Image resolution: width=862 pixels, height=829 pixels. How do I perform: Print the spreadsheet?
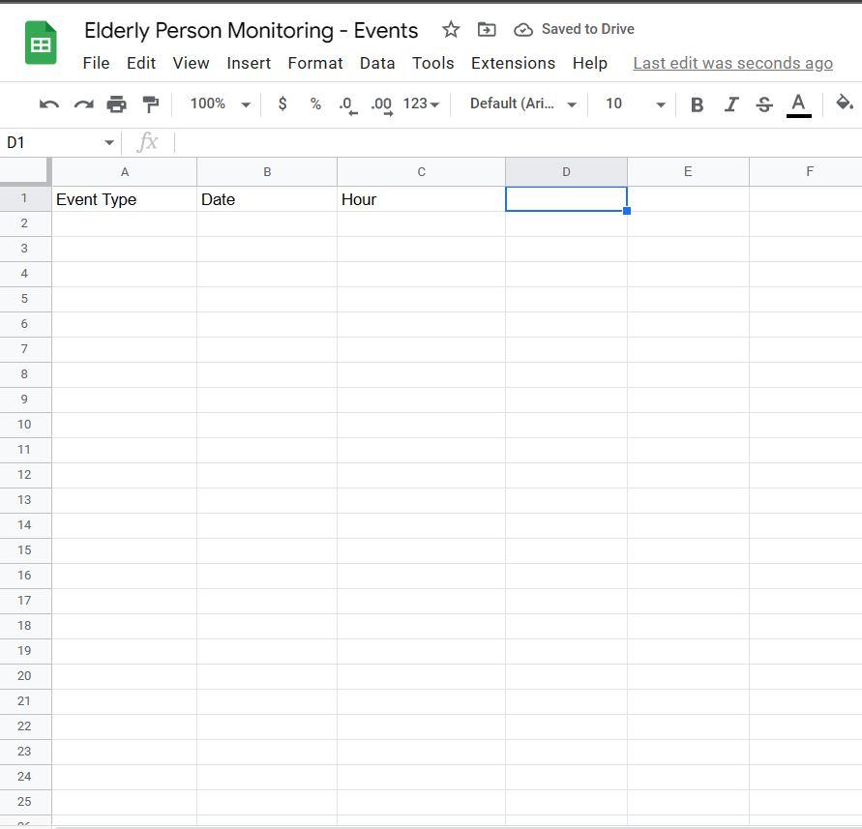coord(116,104)
